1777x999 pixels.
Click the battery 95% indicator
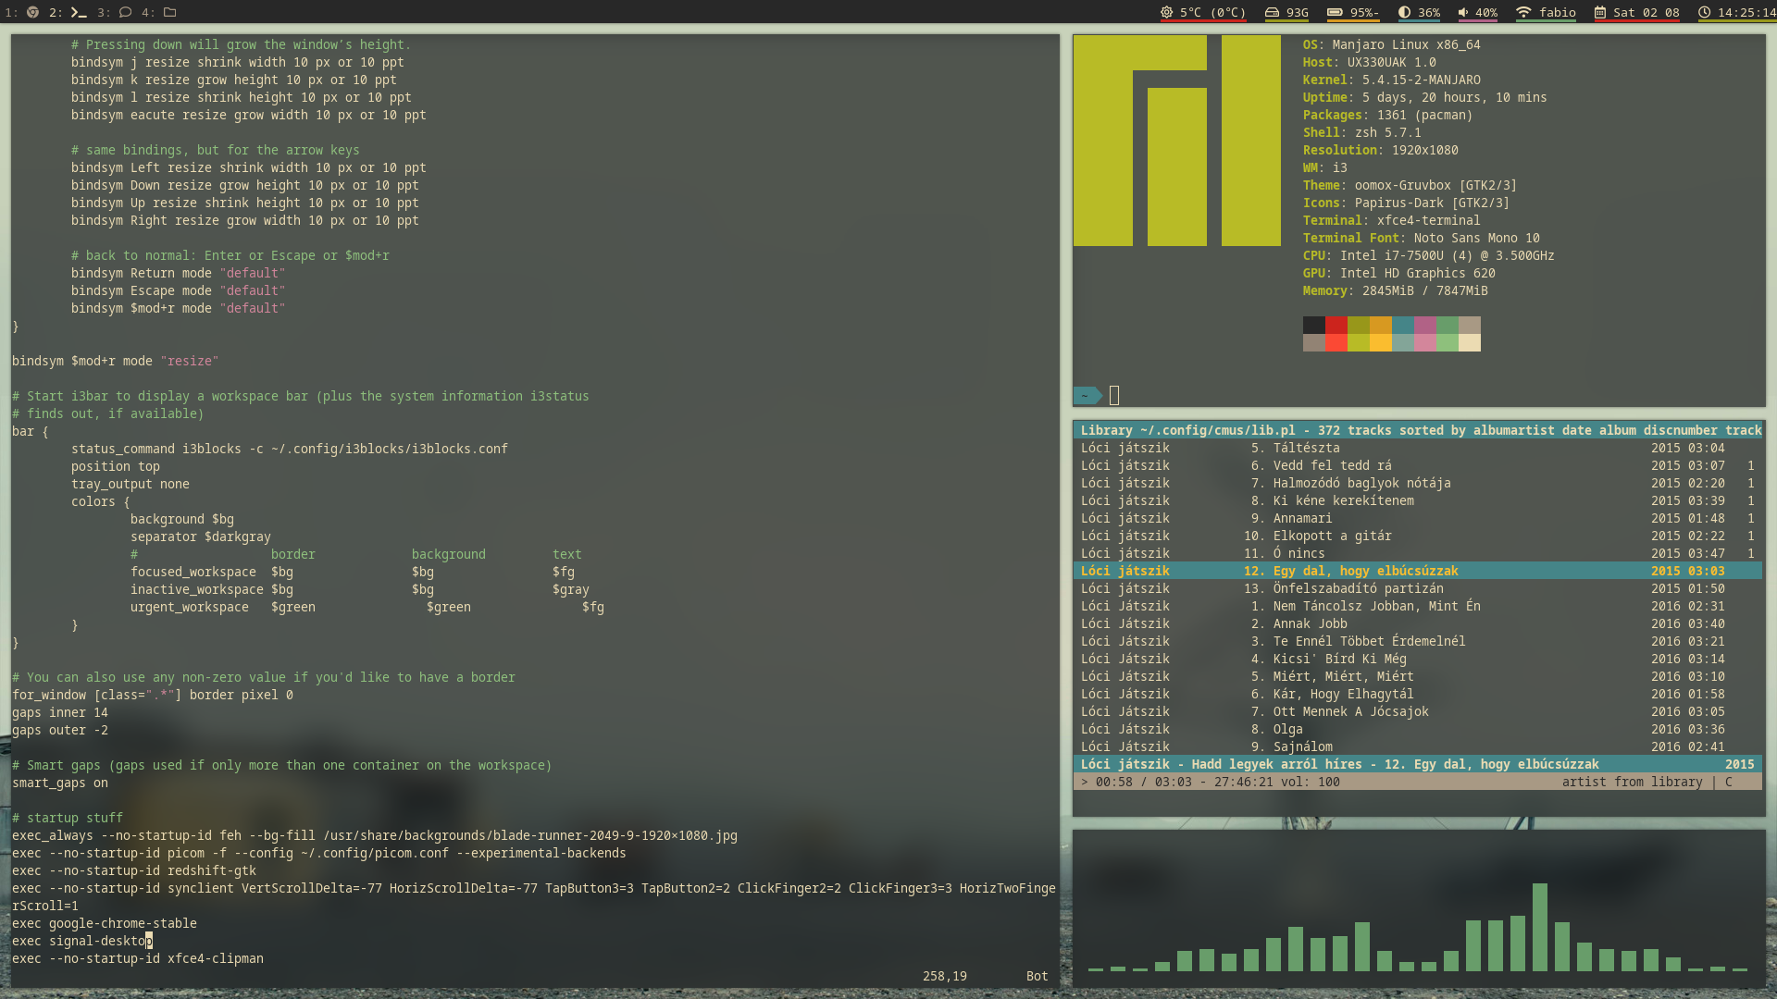point(1352,12)
